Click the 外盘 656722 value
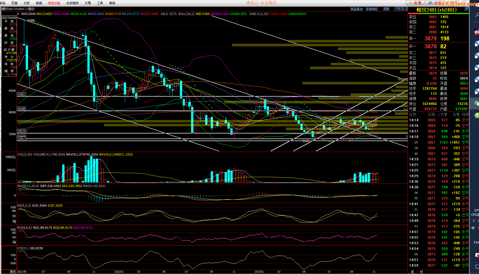 click(x=431, y=109)
